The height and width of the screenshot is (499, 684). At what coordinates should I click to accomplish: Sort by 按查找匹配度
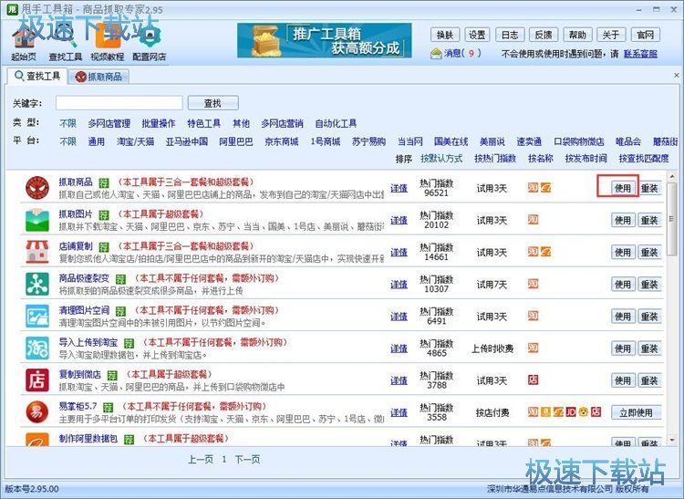click(644, 159)
